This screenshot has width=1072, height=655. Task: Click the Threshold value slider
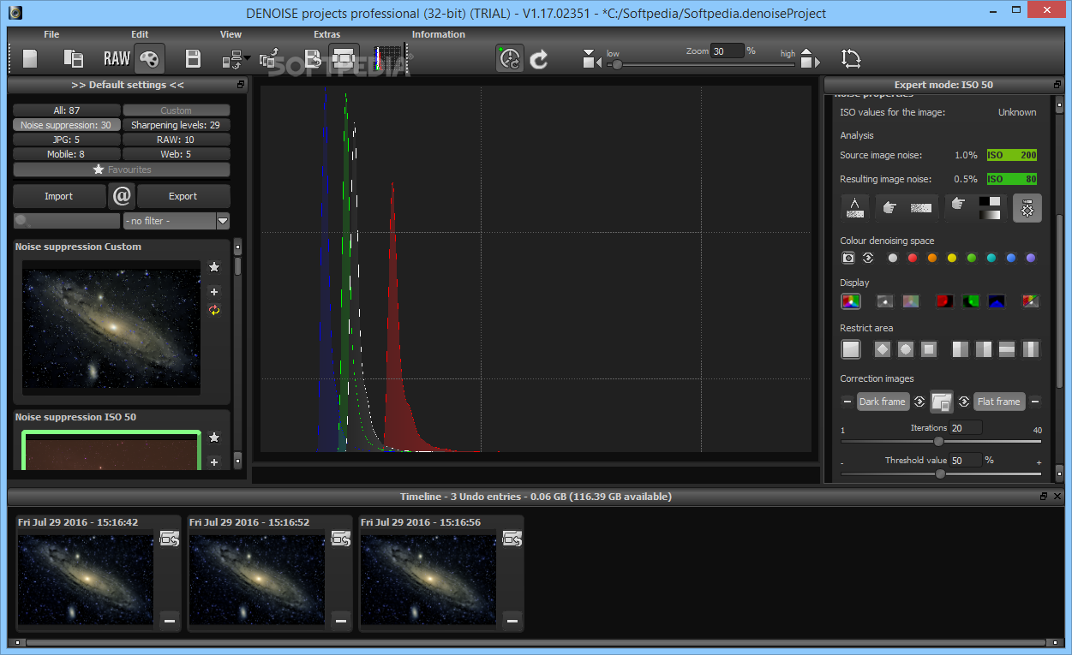tap(941, 473)
